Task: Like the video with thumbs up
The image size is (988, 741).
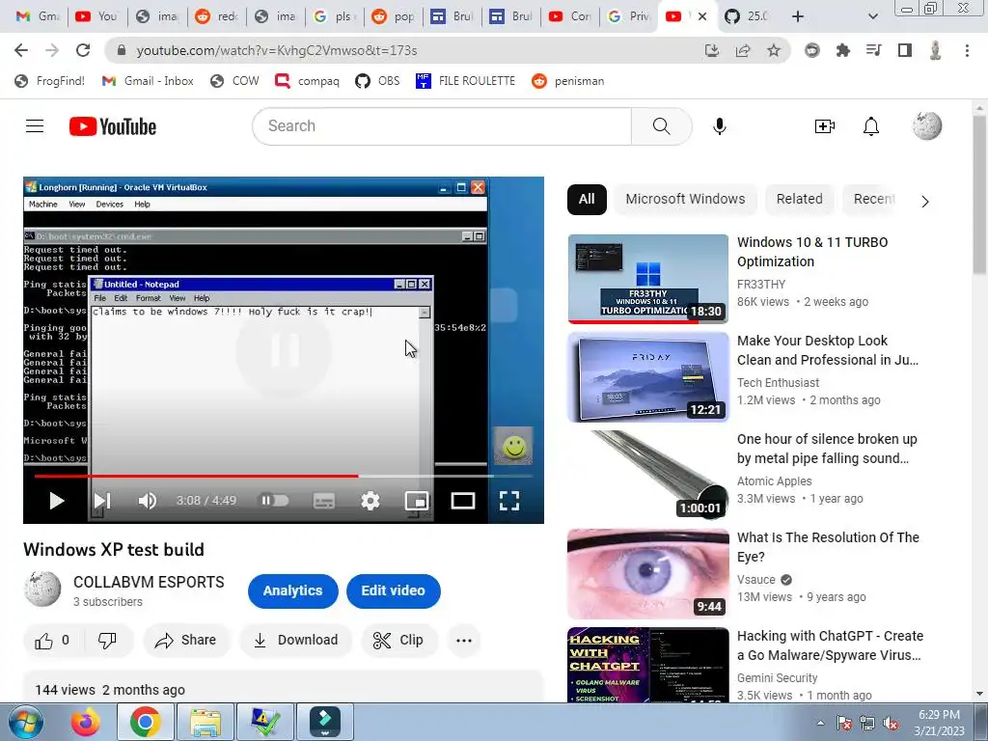Action: point(52,641)
